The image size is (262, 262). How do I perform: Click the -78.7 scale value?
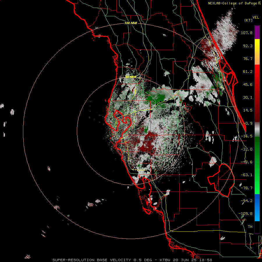(x=247, y=188)
